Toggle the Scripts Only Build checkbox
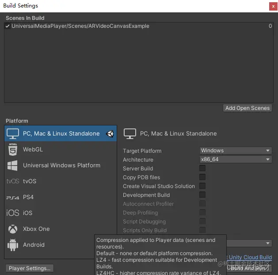 coord(202,230)
